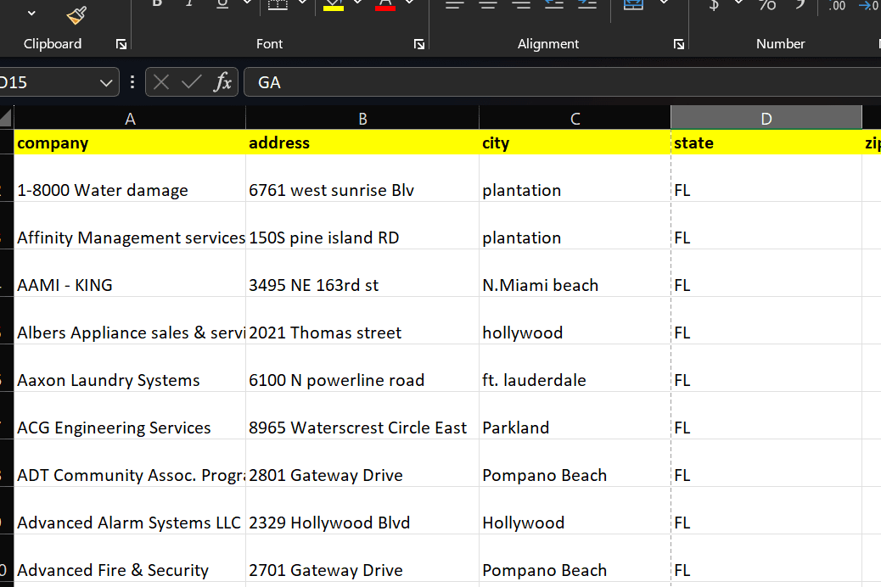Open the Alignment settings dialog launcher

(679, 44)
